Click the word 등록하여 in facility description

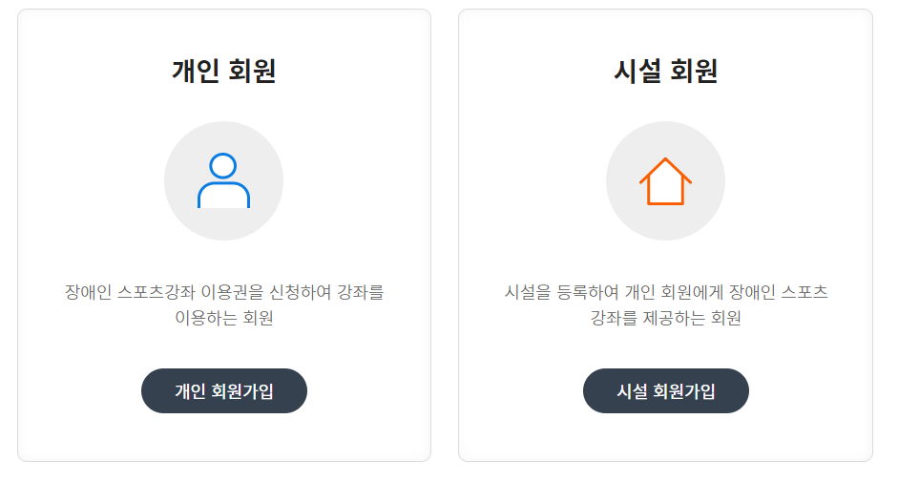(x=588, y=292)
